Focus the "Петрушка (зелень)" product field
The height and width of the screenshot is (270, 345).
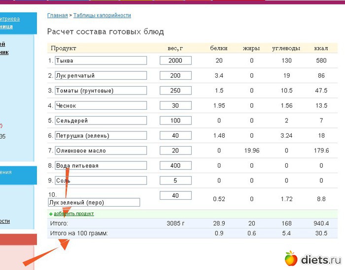pyautogui.click(x=101, y=136)
